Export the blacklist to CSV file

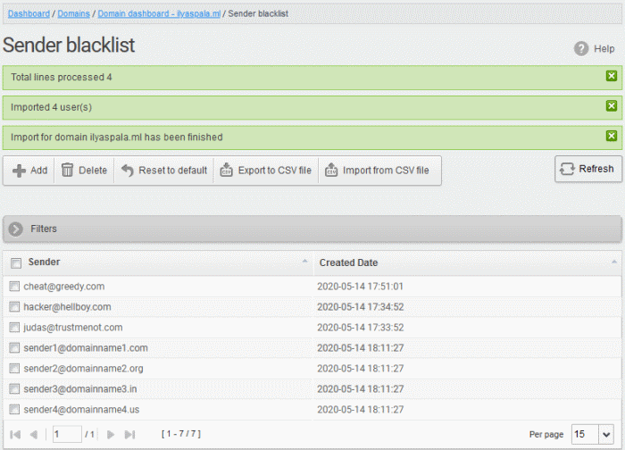(266, 171)
